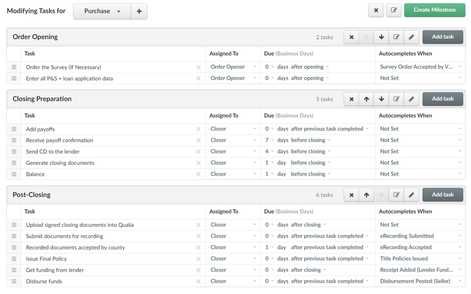Viewport: 471px width, 294px height.
Task: Delete the Post-Closing milestone with its X icon
Action: pos(351,195)
